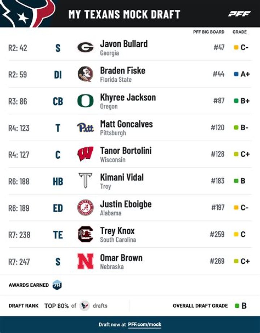Click the Florida State Seminoles logo
Image resolution: width=260 pixels, height=333 pixels.
pyautogui.click(x=85, y=74)
